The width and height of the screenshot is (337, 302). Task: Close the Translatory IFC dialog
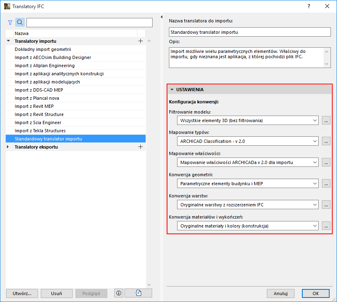click(327, 6)
